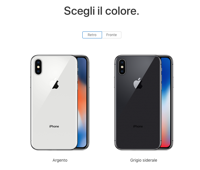Click the iPhone wordmark on the gray phone

[138, 126]
